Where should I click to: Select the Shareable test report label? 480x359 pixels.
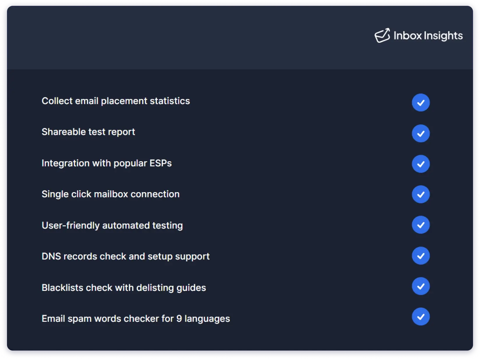coord(88,132)
